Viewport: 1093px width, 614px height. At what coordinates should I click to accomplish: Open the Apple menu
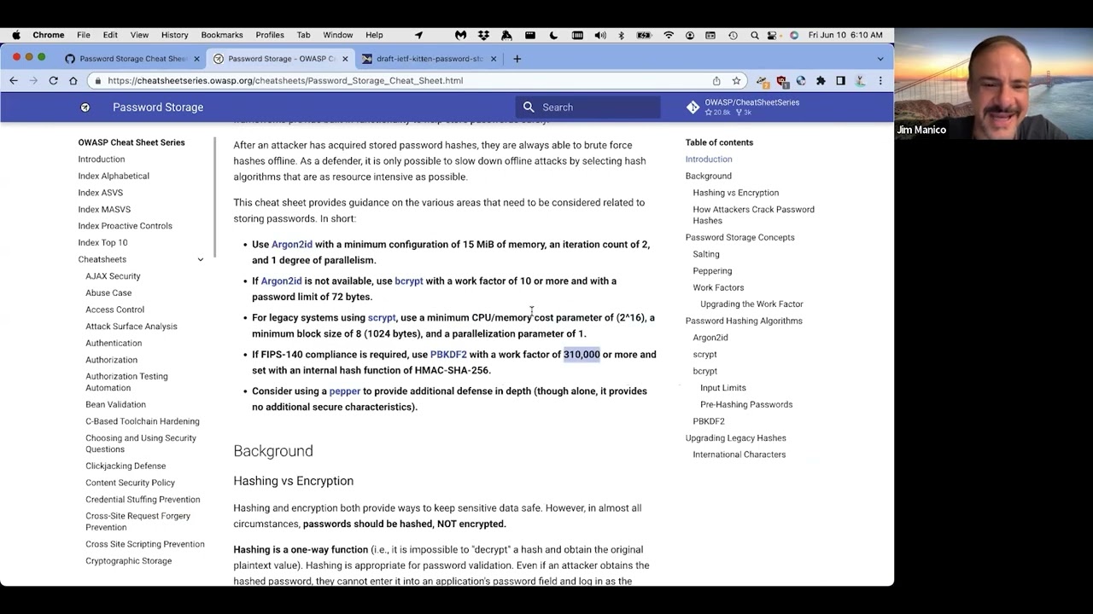(15, 35)
